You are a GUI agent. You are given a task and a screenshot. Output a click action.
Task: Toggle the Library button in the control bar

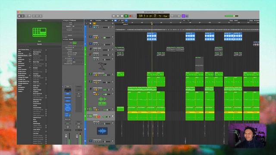pos(19,16)
